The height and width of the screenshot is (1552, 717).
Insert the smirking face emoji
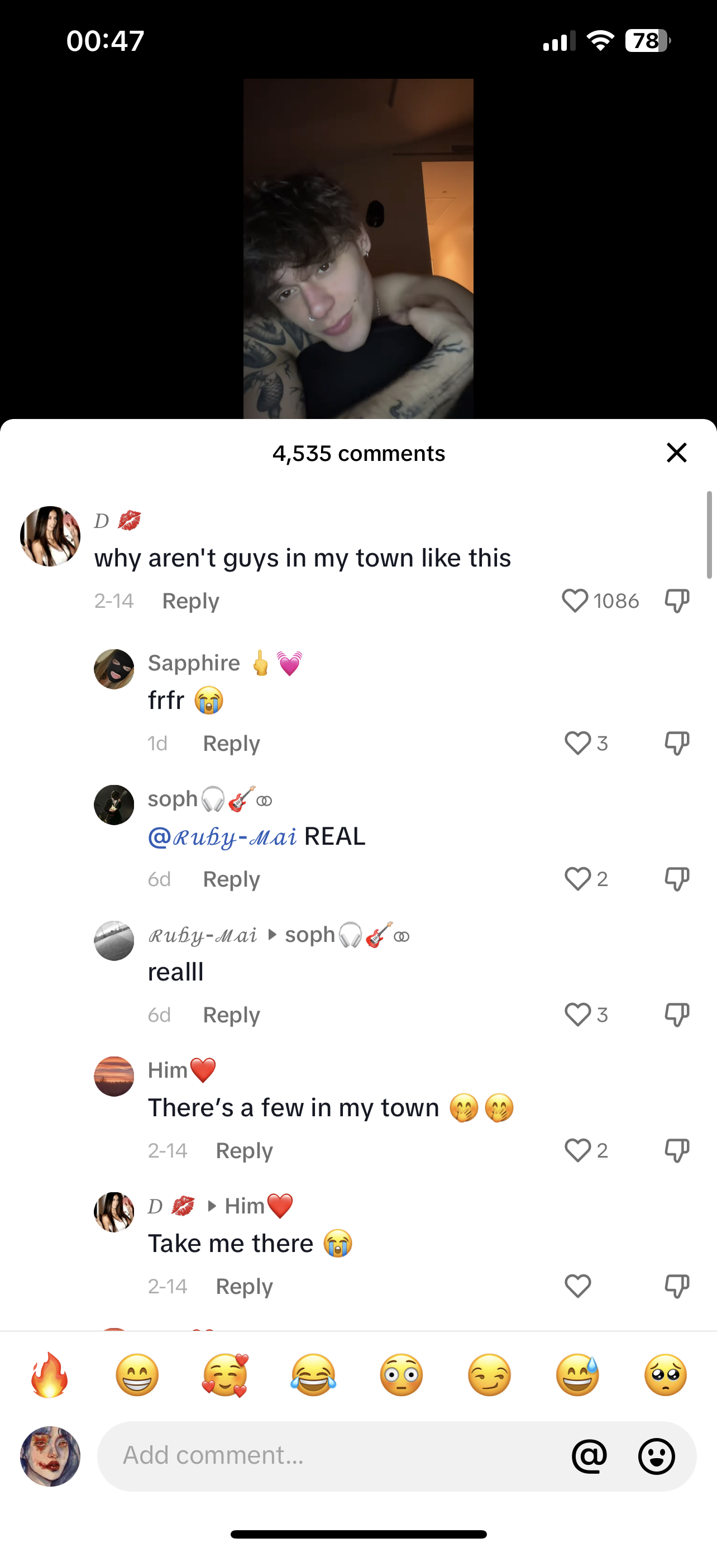(489, 1375)
